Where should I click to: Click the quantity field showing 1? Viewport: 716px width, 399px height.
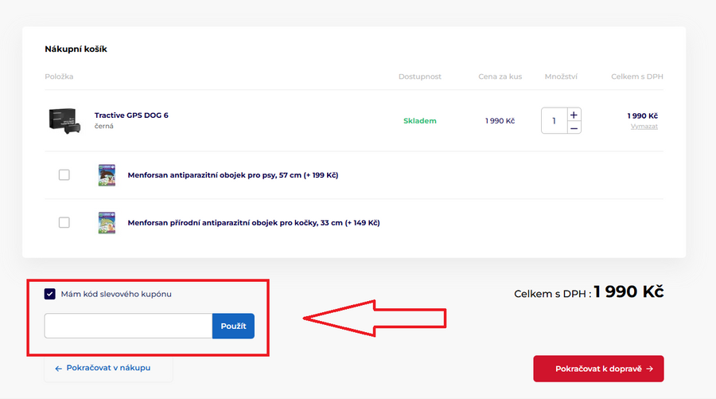point(554,121)
